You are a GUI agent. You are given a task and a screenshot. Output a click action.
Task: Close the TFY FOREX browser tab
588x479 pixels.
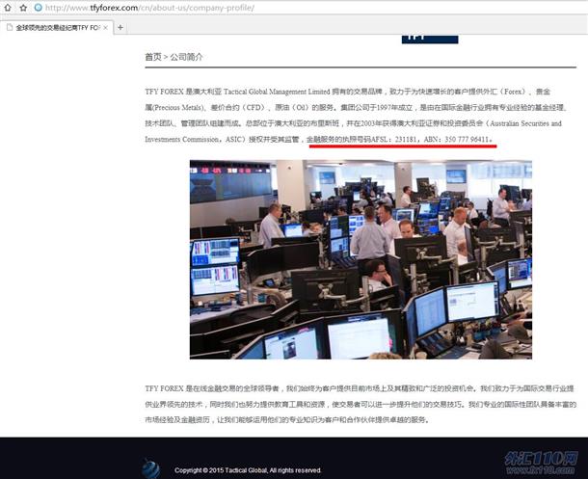coord(105,27)
